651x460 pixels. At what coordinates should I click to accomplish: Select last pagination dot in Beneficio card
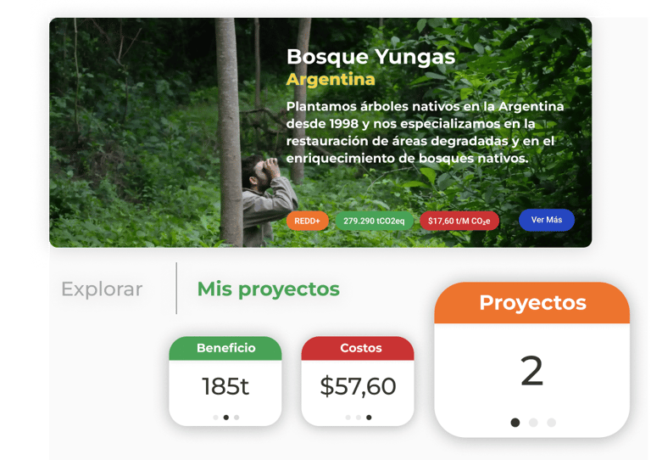click(x=236, y=418)
